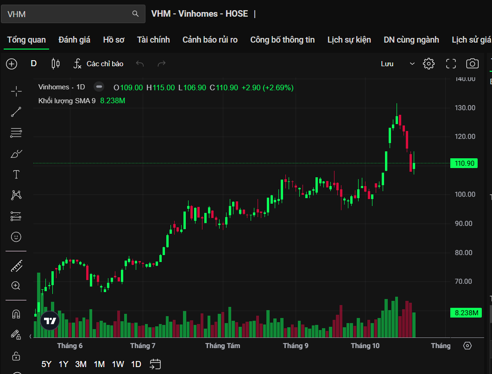Collapse the Vinhomes legend indicator button
492x374 pixels.
click(99, 87)
